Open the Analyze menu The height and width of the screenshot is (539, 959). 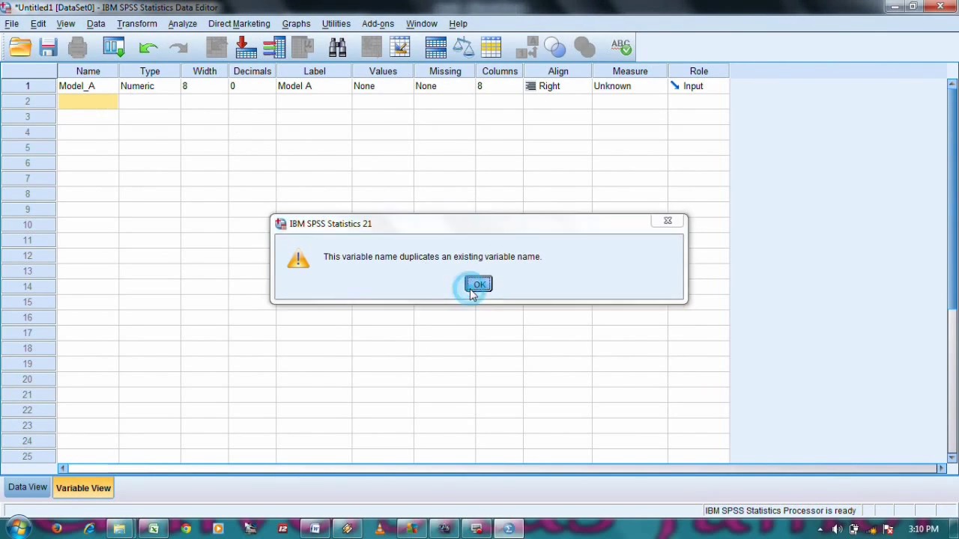pyautogui.click(x=183, y=24)
